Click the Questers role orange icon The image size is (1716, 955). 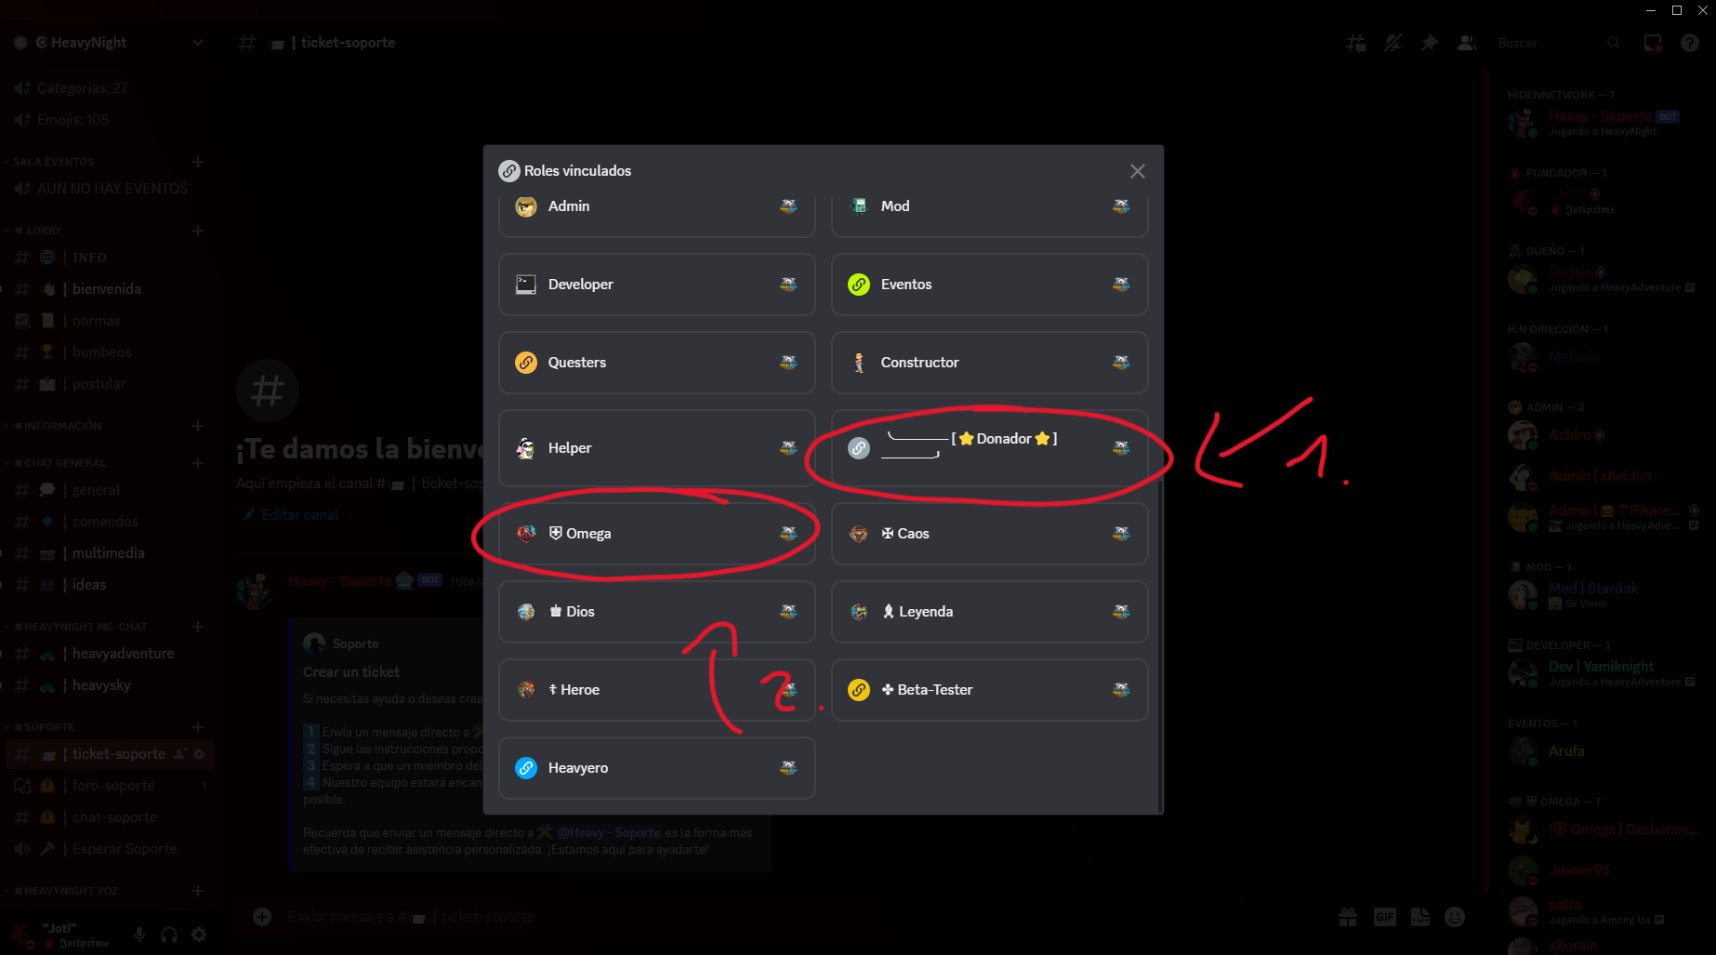526,363
